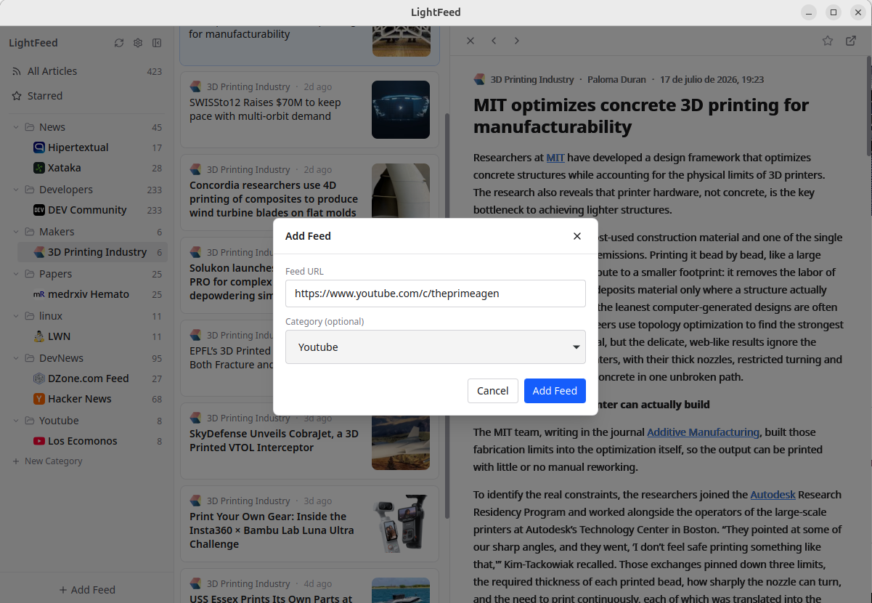
Task: Select the LWN feed
Action: [x=92, y=336]
